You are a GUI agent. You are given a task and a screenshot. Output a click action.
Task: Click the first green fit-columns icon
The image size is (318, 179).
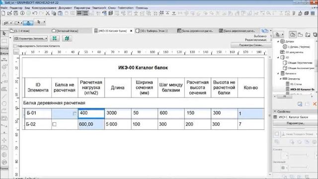(55, 38)
